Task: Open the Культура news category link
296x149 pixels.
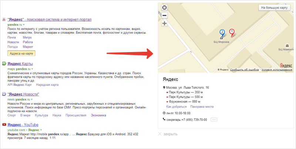Action: pyautogui.click(x=41, y=115)
